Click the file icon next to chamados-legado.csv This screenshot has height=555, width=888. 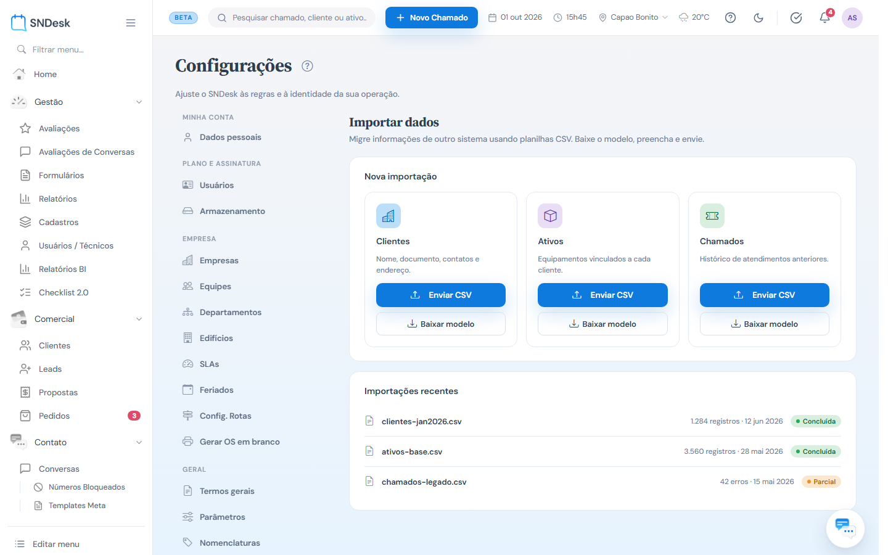(x=369, y=482)
